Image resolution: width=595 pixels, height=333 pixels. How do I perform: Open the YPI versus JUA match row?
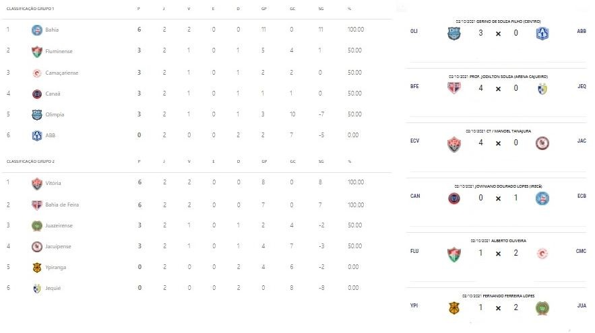click(x=497, y=305)
